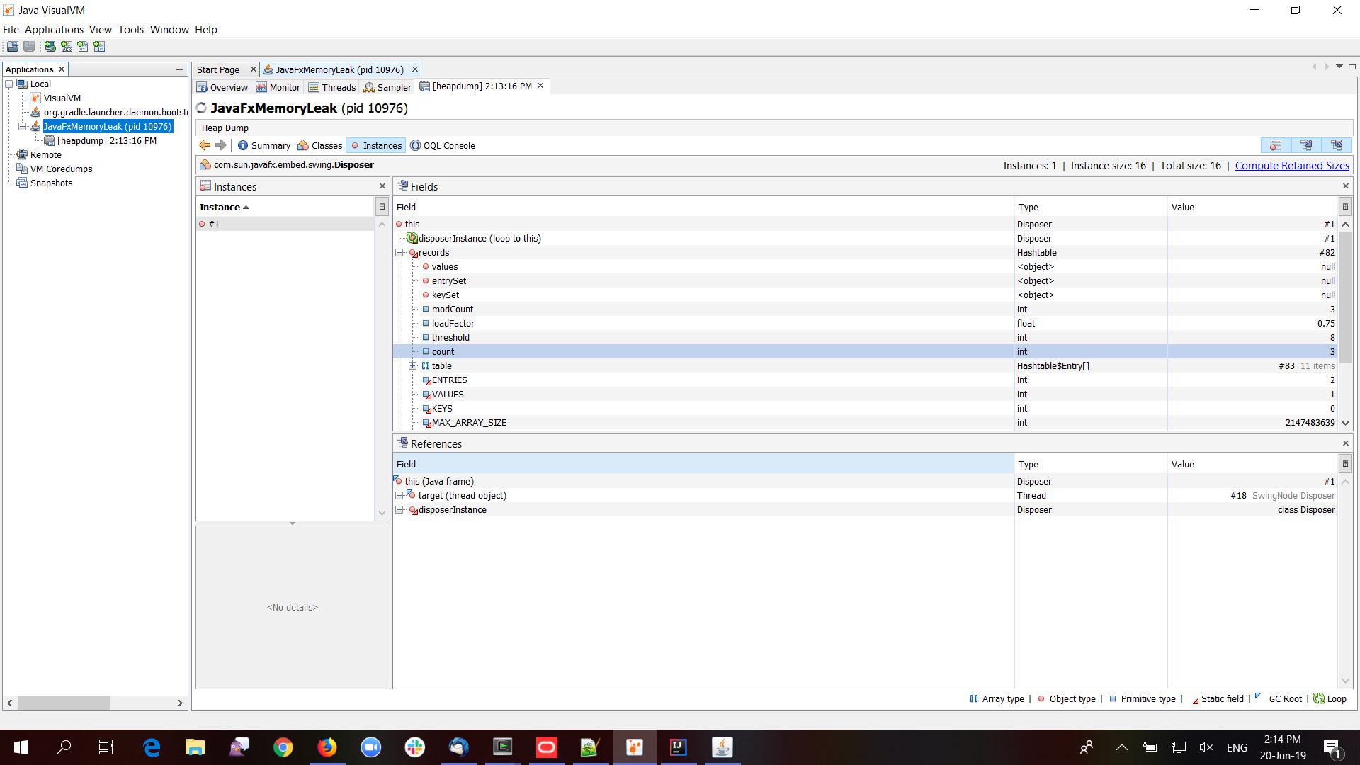Collapse the records field node
This screenshot has height=765, width=1360.
tap(399, 253)
